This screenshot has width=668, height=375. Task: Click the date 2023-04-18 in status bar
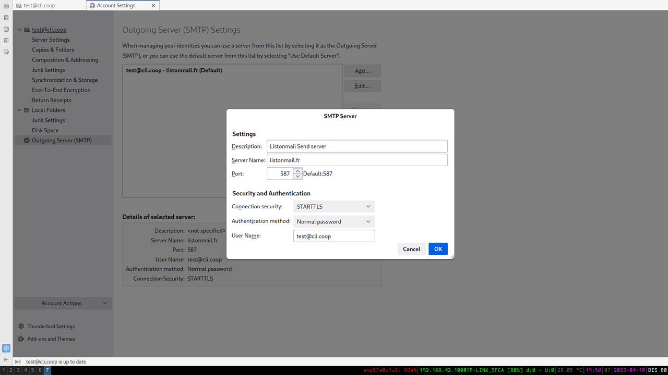[x=629, y=370]
